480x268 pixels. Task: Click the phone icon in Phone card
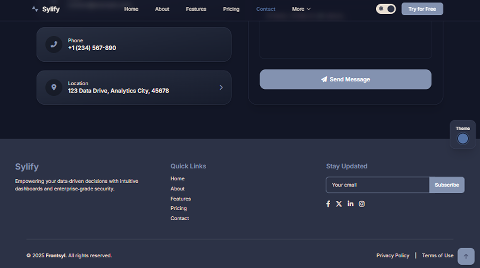(54, 44)
